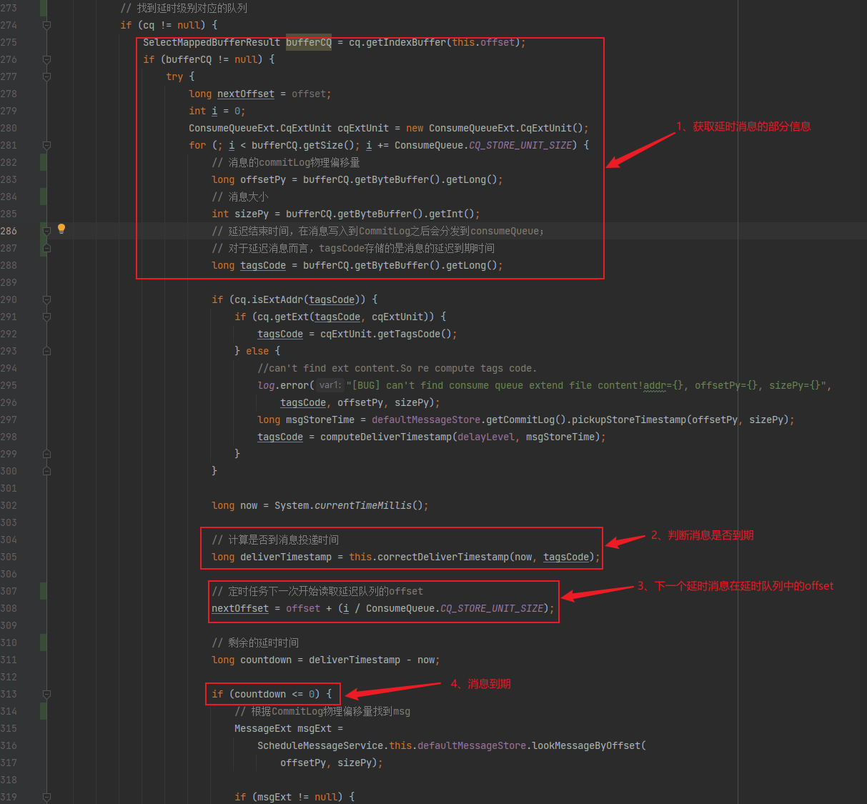Screen dimensions: 867x804
Task: Click nextOffset in the assignment on line 308
Action: tap(240, 608)
